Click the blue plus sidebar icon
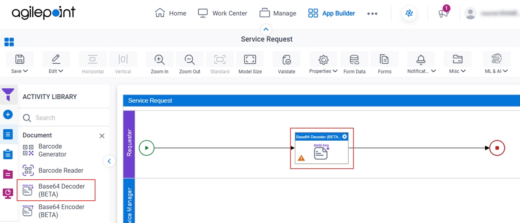 click(x=8, y=115)
